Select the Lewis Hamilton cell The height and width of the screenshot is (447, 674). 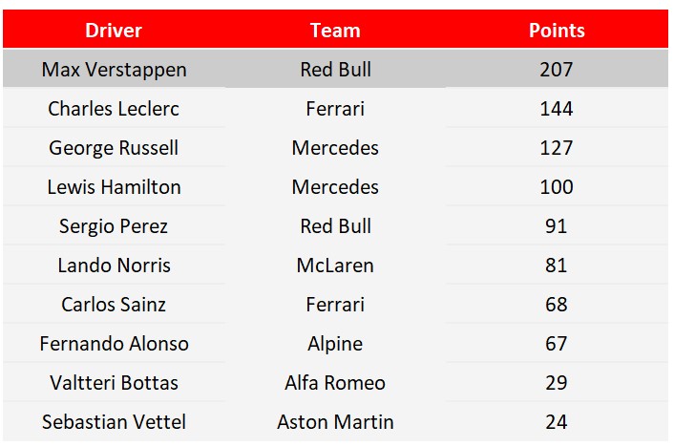114,186
